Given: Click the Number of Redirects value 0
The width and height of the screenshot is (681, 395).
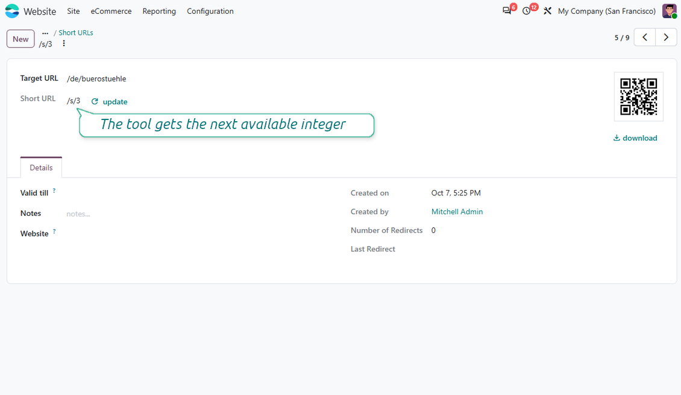Looking at the screenshot, I should (x=433, y=230).
